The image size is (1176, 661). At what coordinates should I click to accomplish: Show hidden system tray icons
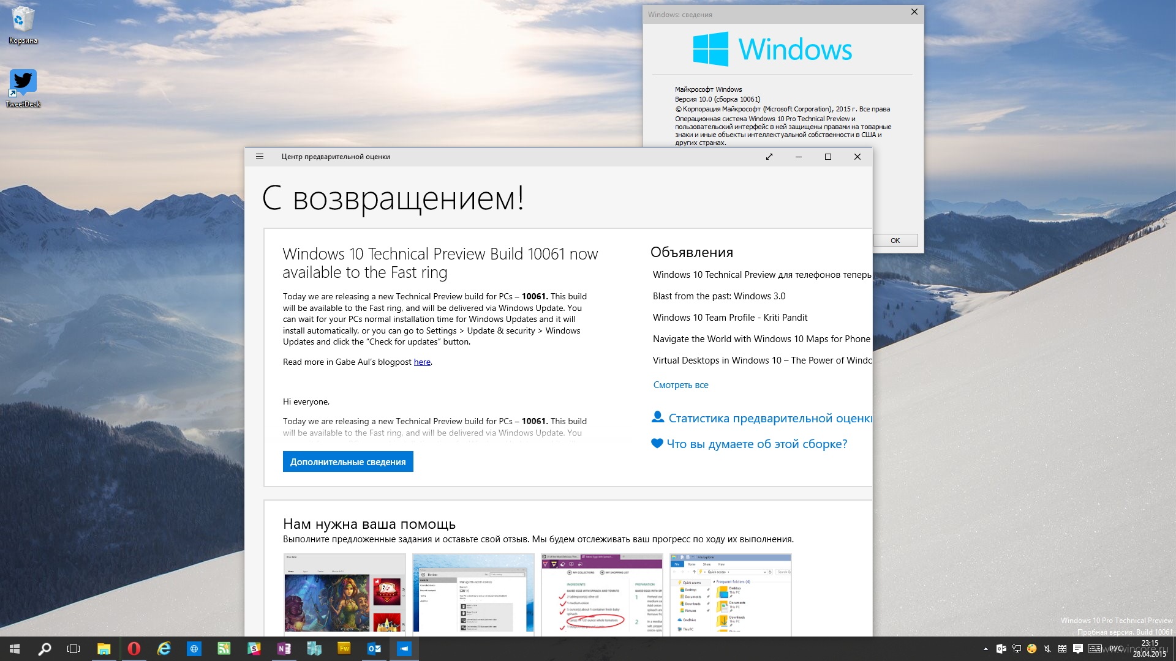[986, 649]
